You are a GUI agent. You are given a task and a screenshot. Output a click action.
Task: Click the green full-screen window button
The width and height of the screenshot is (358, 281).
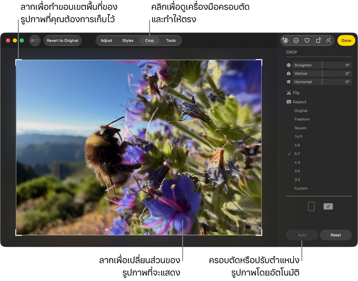point(22,41)
